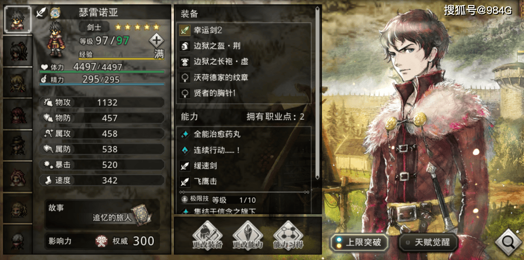This screenshot has width=524, height=260.
Task: Click the equipment list vertical scrollbar
Action: (318, 92)
